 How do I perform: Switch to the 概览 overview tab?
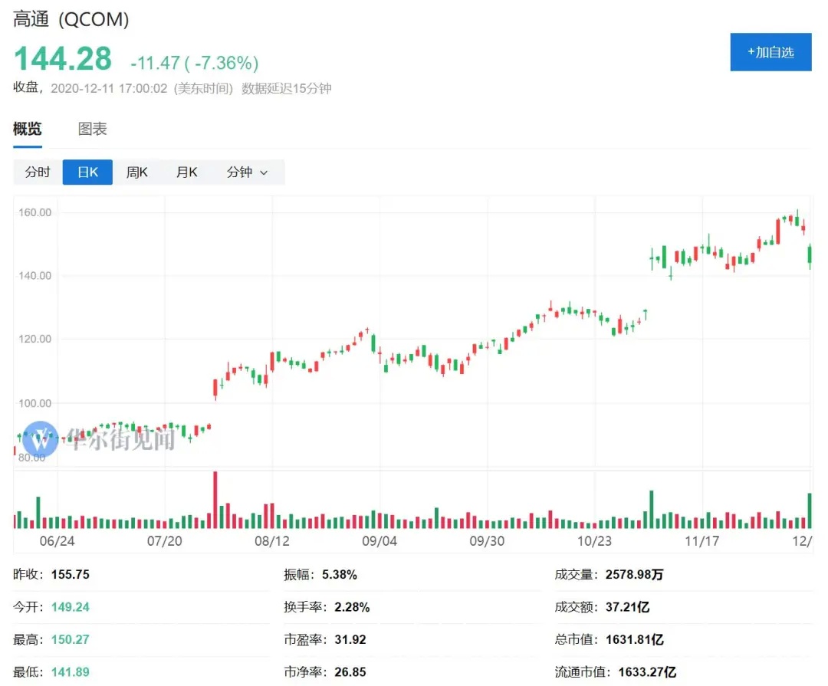28,129
